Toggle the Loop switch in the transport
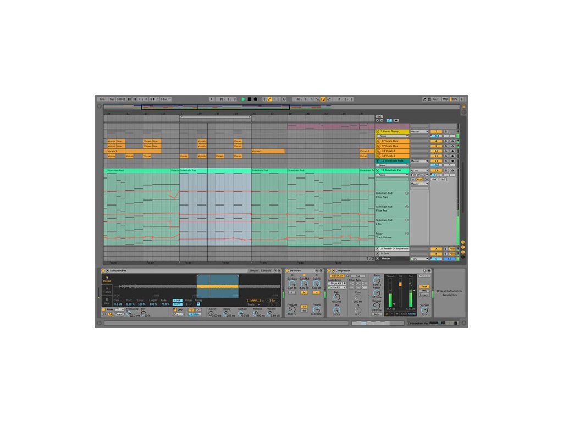This screenshot has width=563, height=422. (x=323, y=99)
